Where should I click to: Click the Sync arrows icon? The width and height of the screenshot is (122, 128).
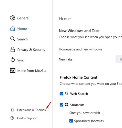pyautogui.click(x=13, y=60)
